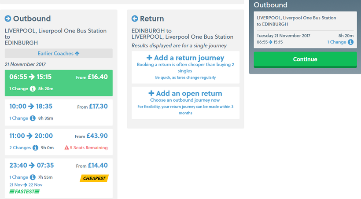Click the CHEAPEST badge
The height and width of the screenshot is (199, 361).
coord(94,178)
